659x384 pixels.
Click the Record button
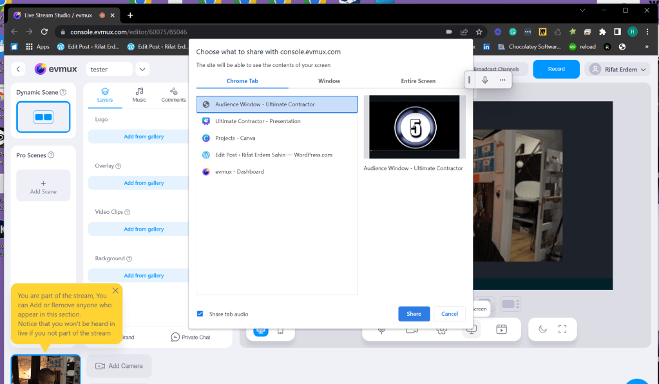click(x=556, y=69)
